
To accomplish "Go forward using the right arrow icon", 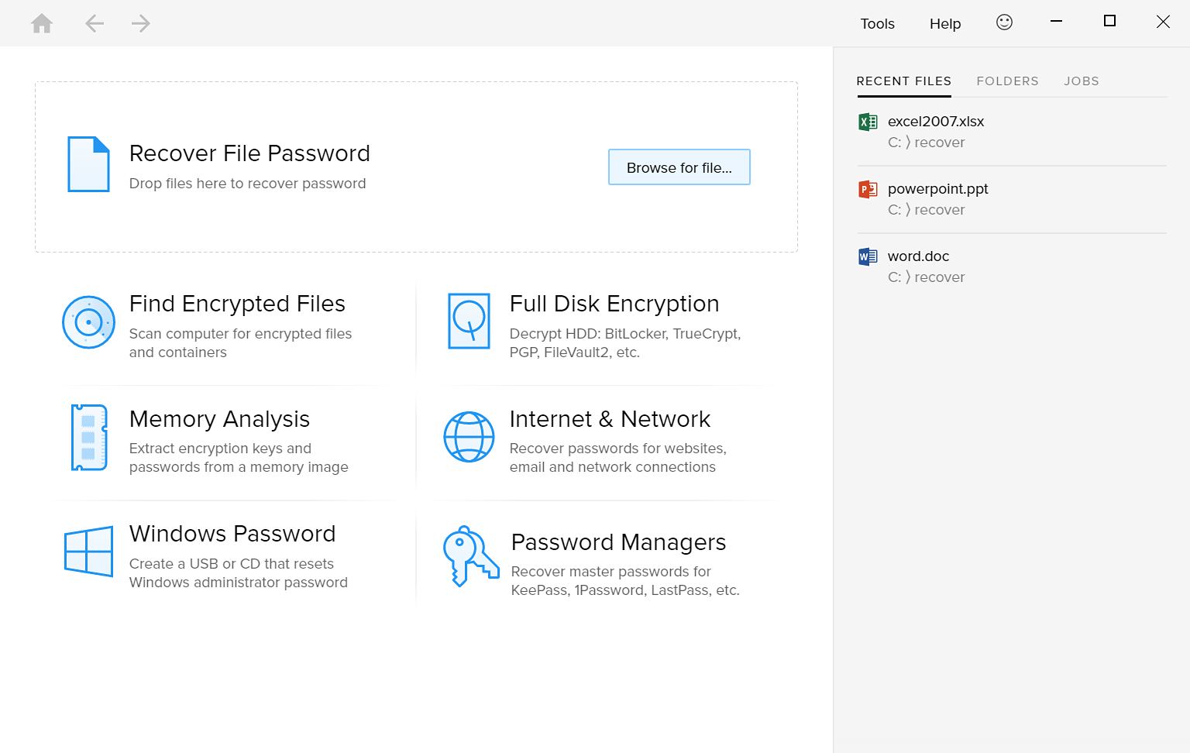I will [140, 23].
